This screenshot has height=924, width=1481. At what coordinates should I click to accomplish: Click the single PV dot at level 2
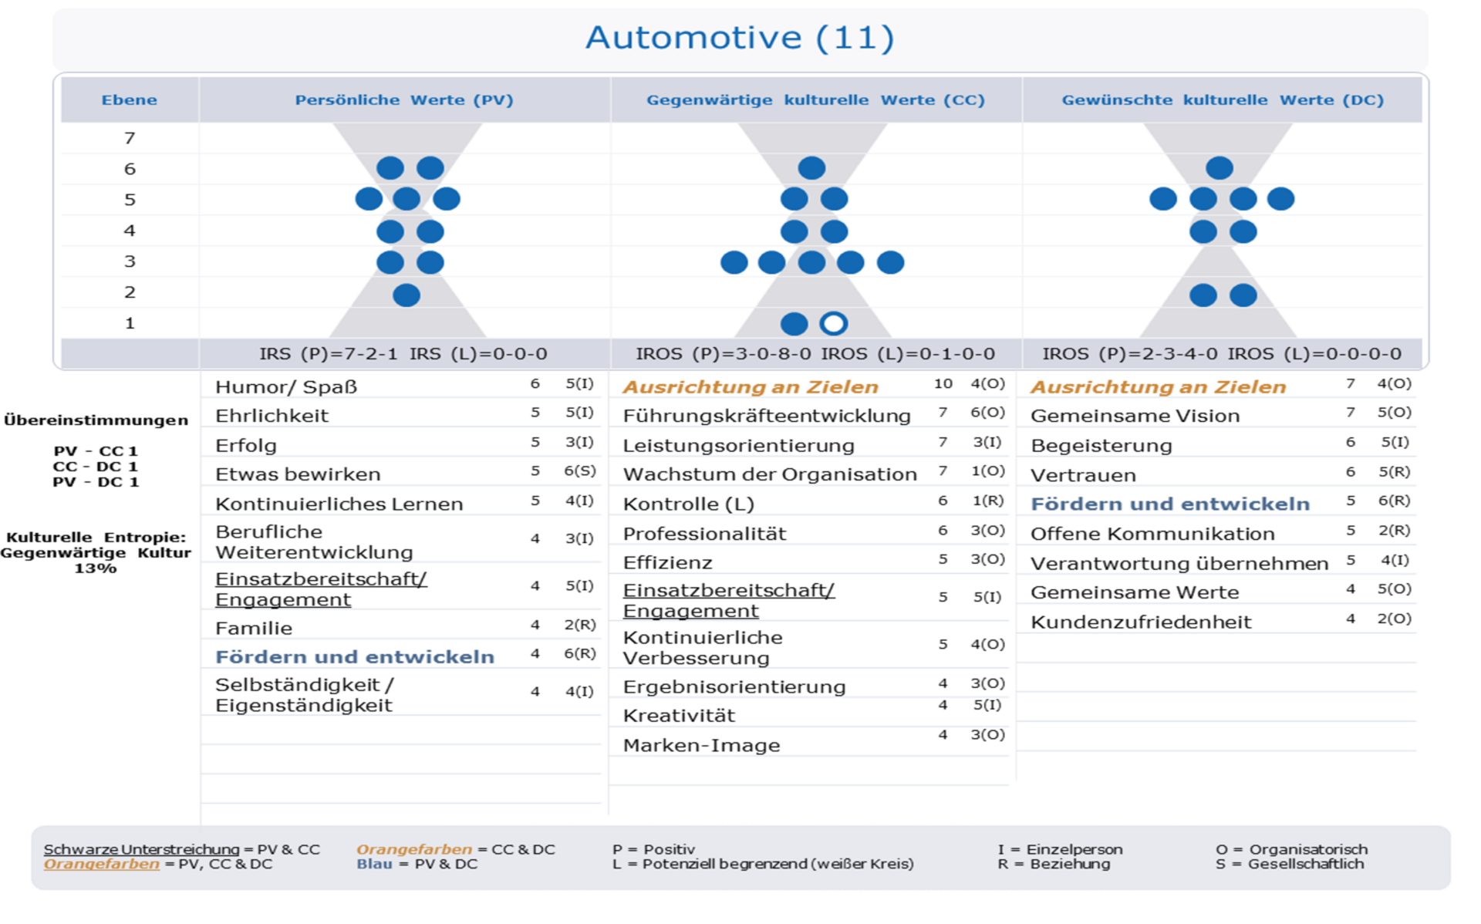coord(407,295)
